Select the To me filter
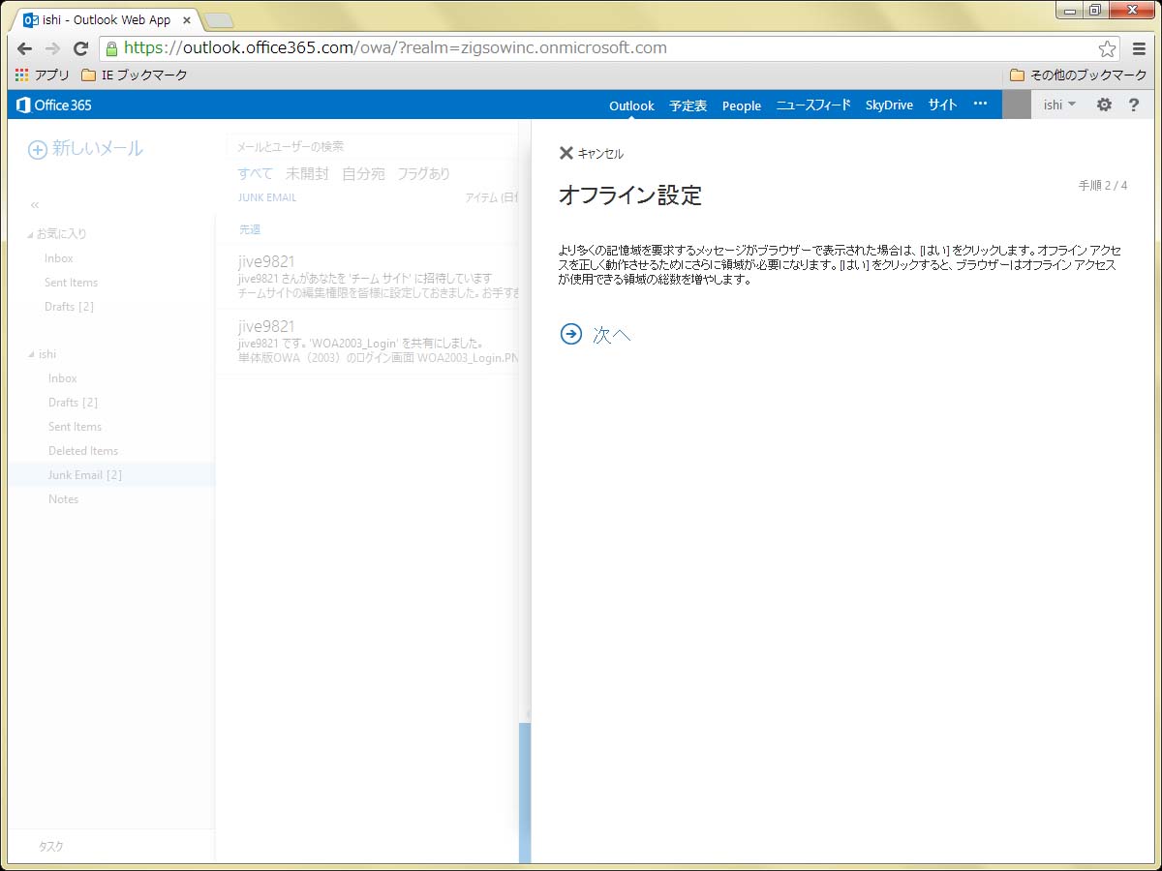Image resolution: width=1162 pixels, height=871 pixels. [363, 174]
